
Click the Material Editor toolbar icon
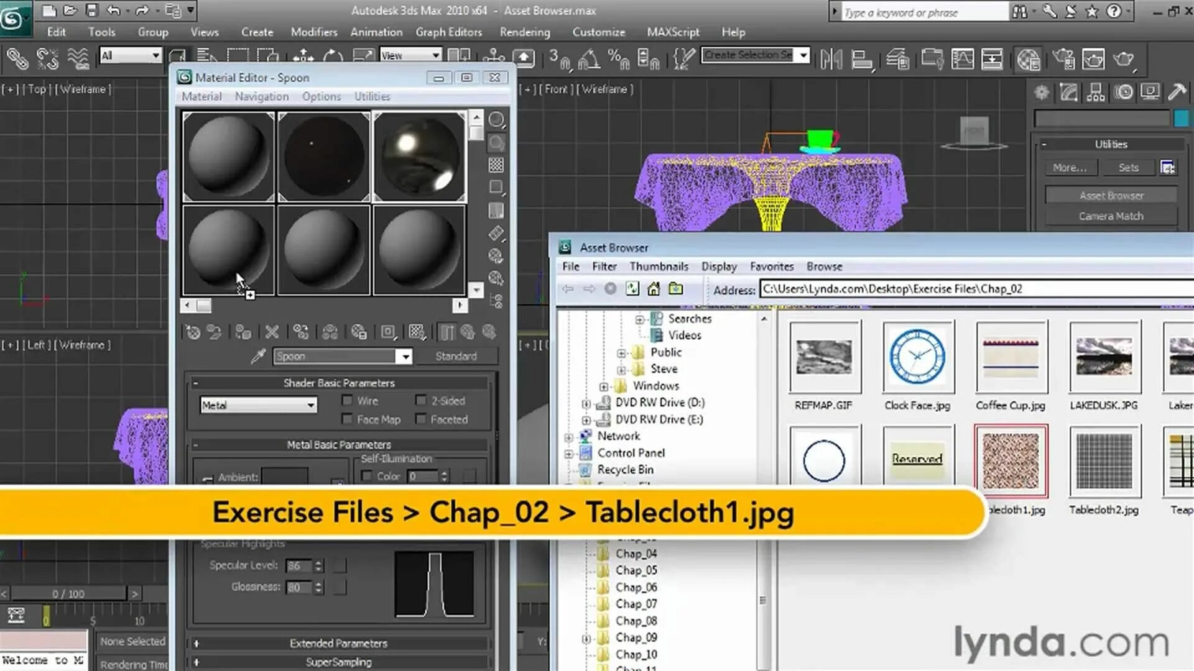pos(1029,60)
